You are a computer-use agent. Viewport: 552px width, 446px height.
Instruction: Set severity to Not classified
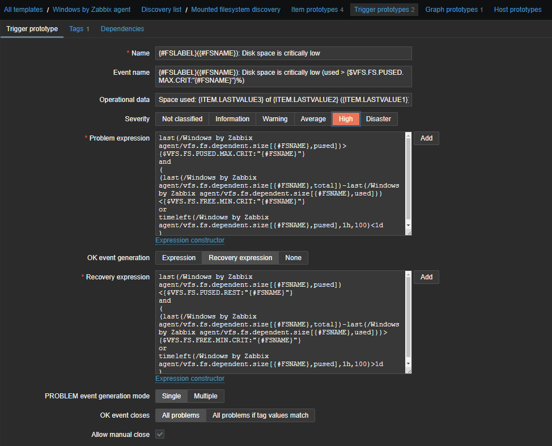pyautogui.click(x=182, y=119)
